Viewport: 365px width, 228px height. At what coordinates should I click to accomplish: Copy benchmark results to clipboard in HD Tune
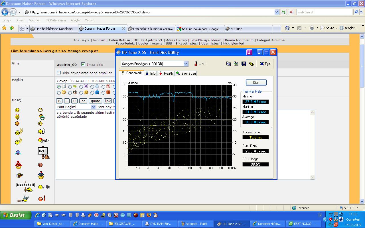(x=228, y=64)
